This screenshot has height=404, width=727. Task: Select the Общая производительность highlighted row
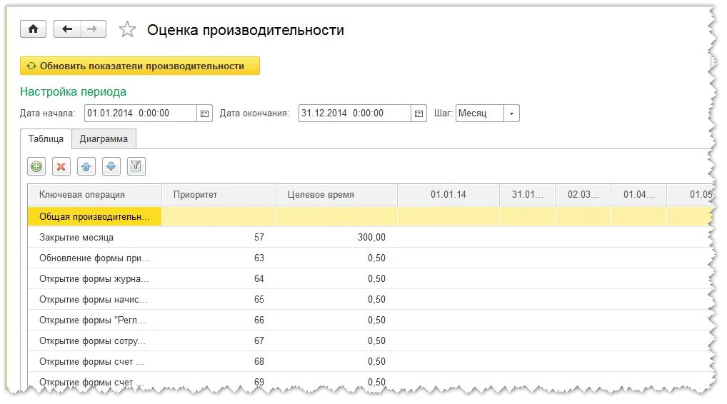click(370, 216)
